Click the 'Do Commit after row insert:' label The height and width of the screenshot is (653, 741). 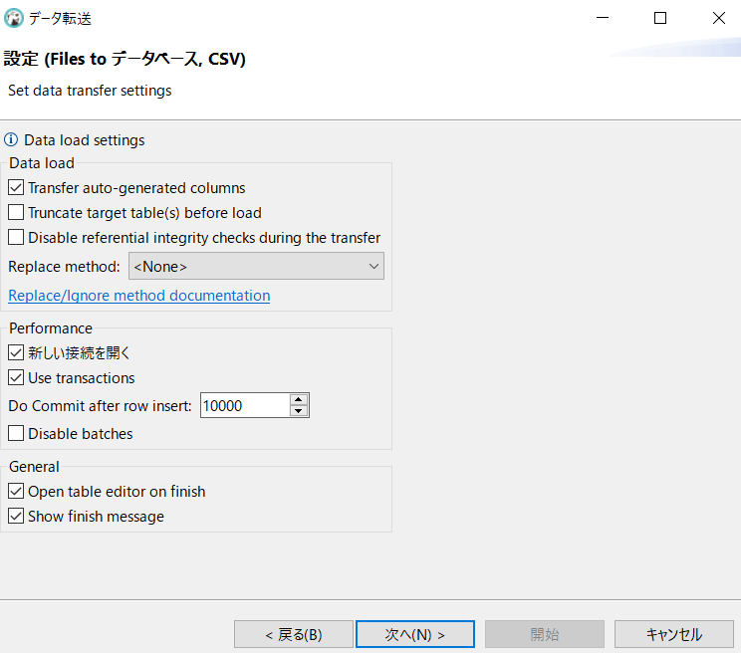point(101,406)
